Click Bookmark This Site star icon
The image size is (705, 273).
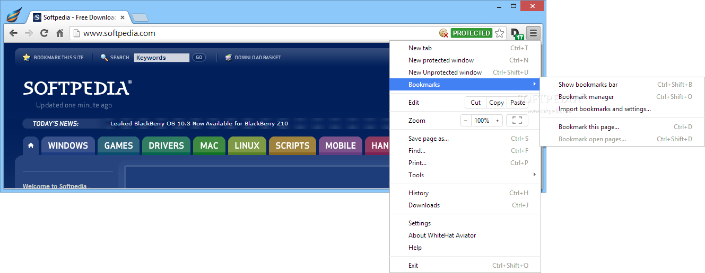pos(27,57)
